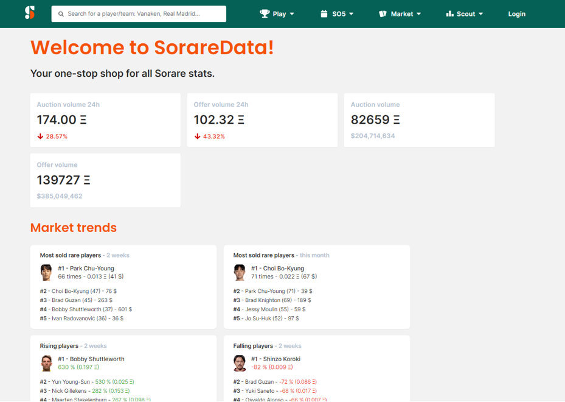Image resolution: width=565 pixels, height=402 pixels.
Task: Select #5 Ivan Radovanović (36) row
Action: (81, 319)
